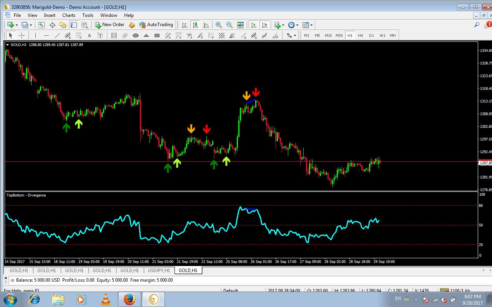Expand the Profiles dropdown arrow
Image resolution: width=492 pixels, height=307 pixels.
(x=31, y=25)
